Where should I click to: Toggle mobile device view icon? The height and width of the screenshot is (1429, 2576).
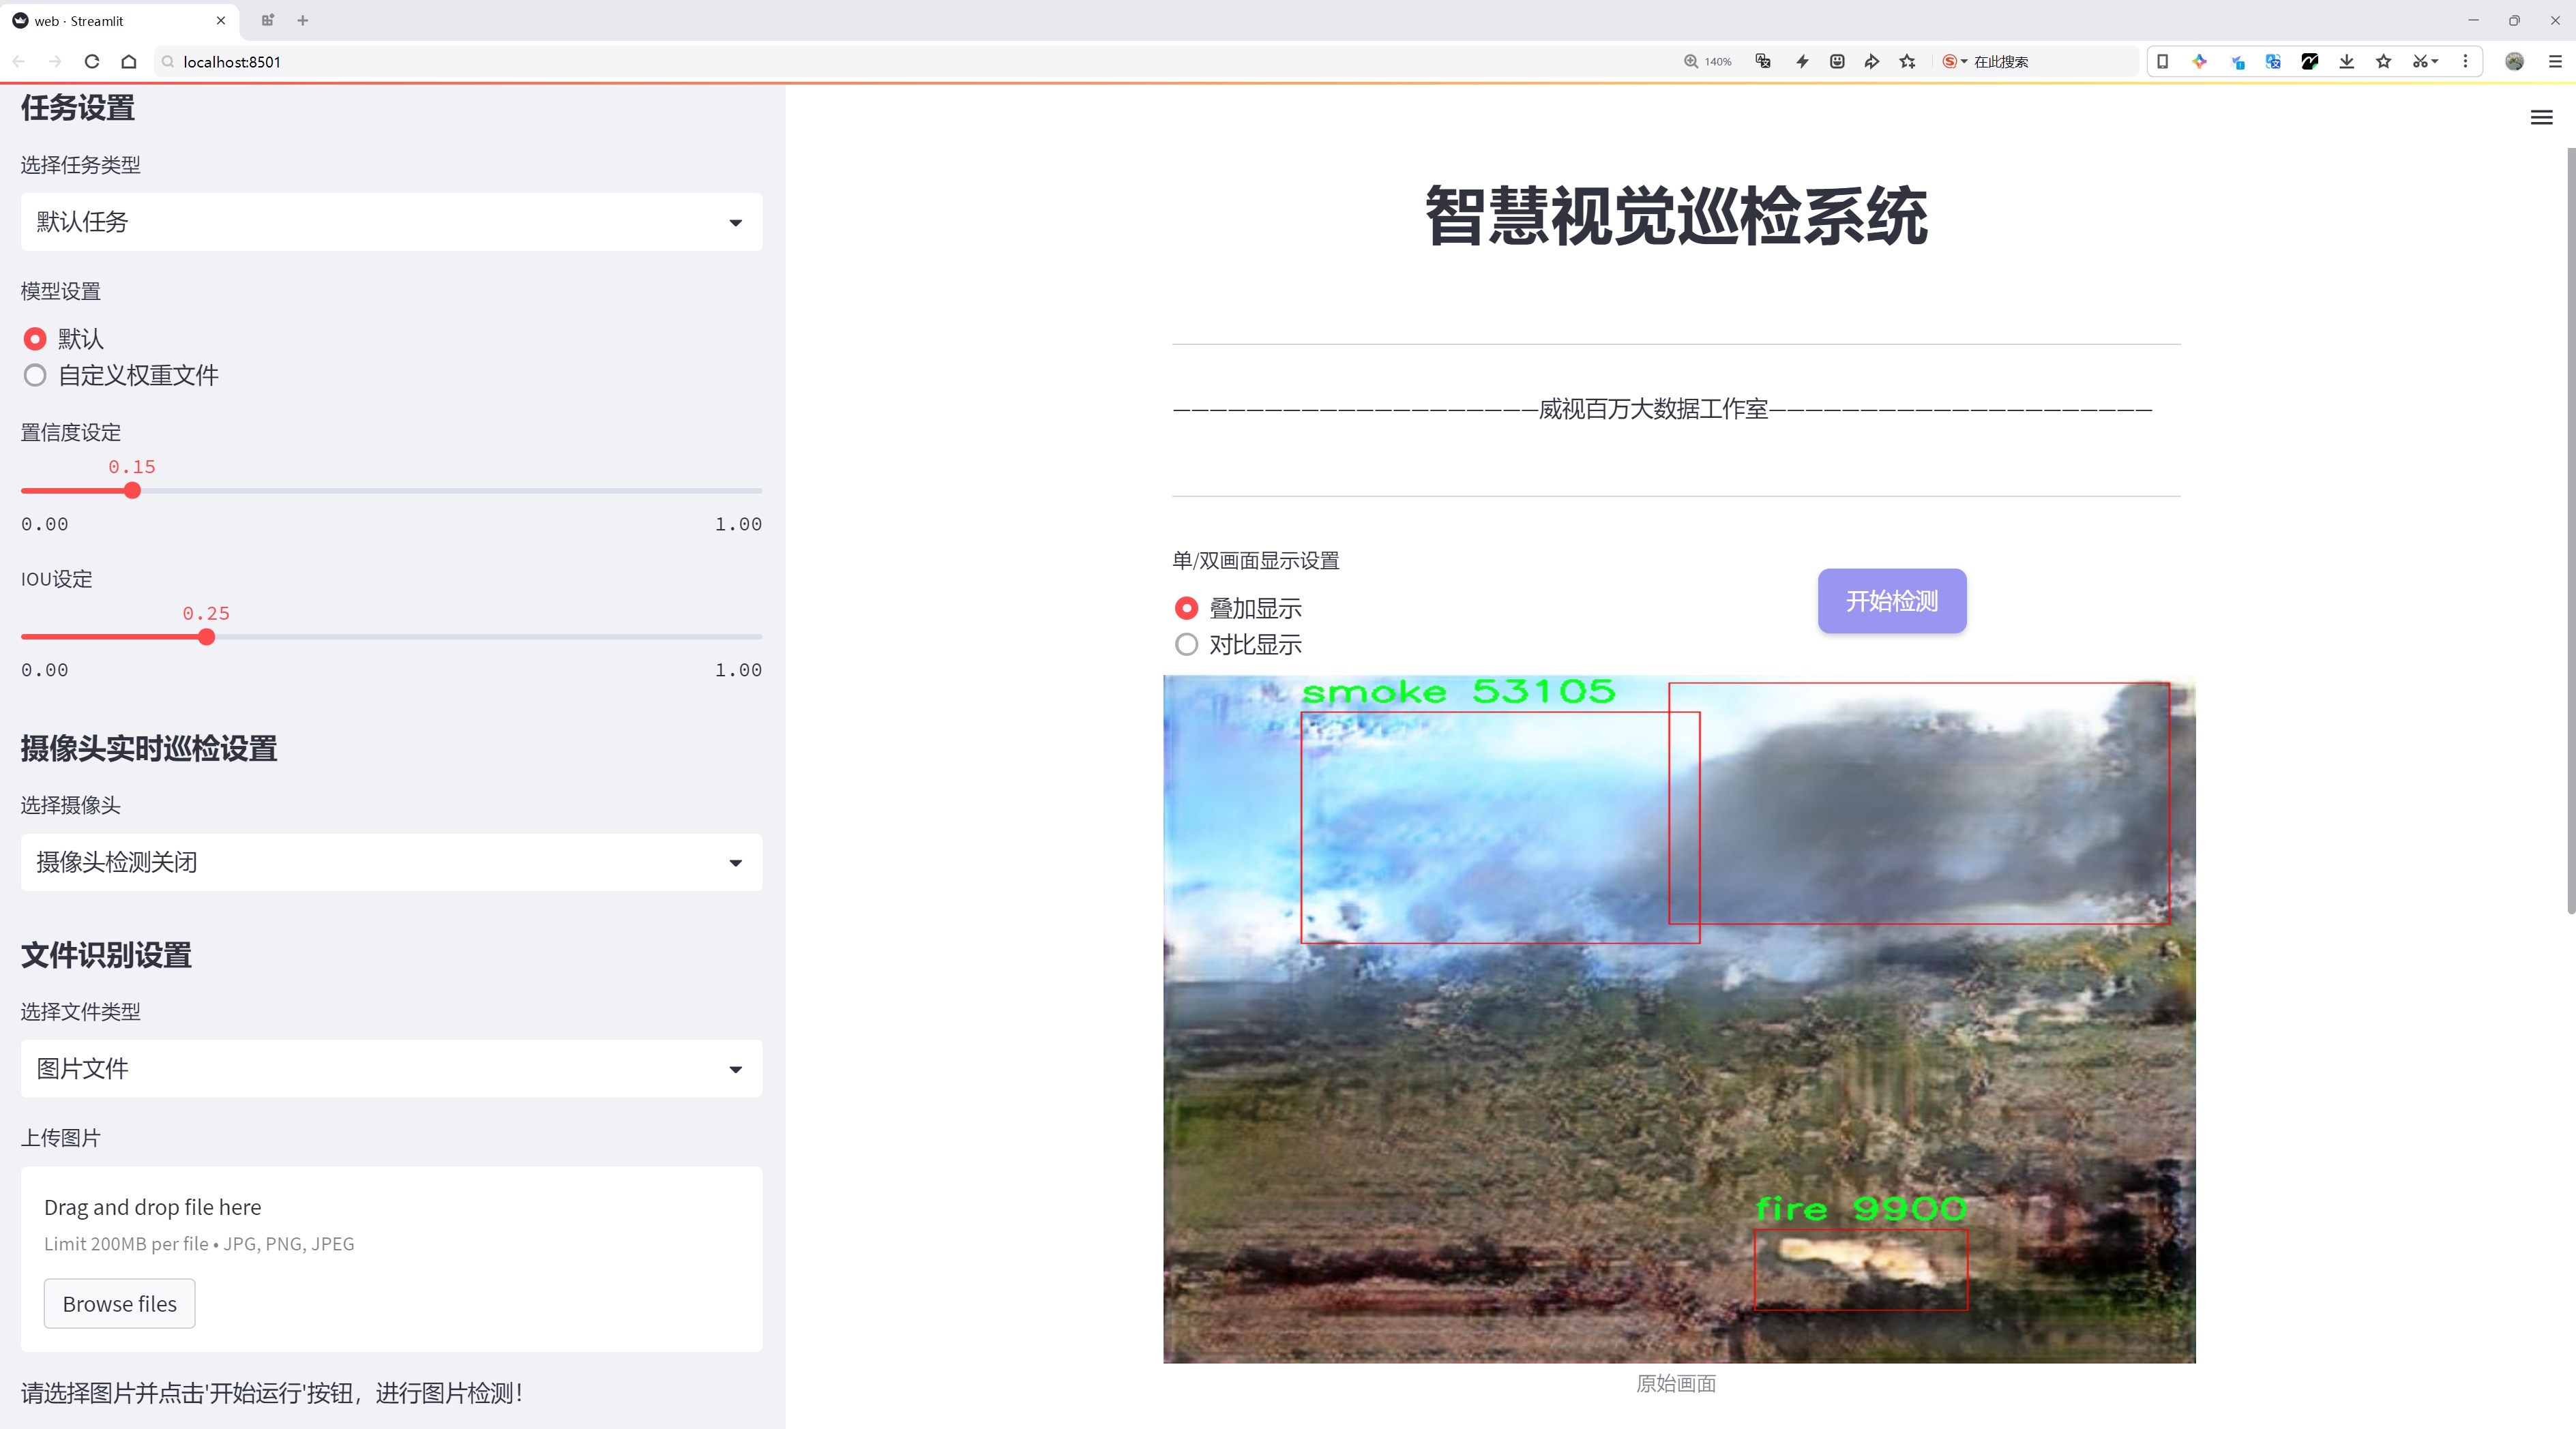coord(2162,62)
